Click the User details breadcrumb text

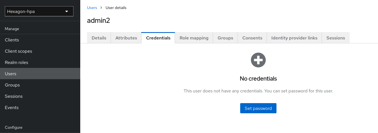point(116,8)
